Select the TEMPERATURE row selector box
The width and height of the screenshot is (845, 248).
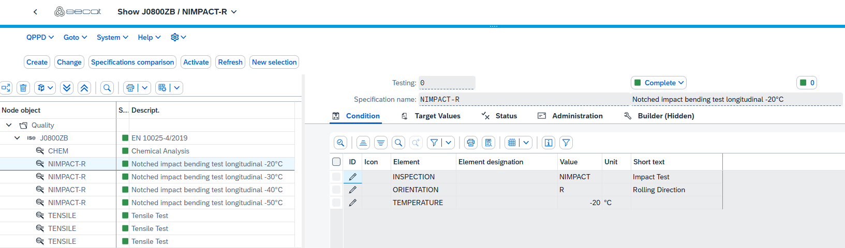pos(336,203)
